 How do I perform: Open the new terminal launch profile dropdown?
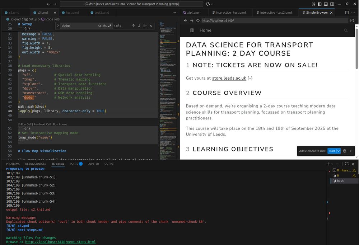(x=332, y=164)
